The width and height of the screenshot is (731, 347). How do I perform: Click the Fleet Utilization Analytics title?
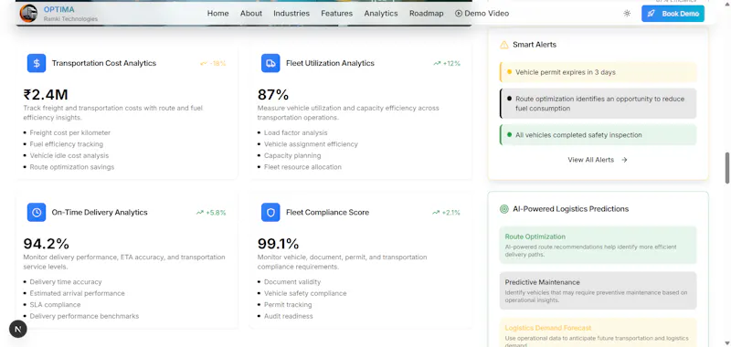click(x=330, y=63)
